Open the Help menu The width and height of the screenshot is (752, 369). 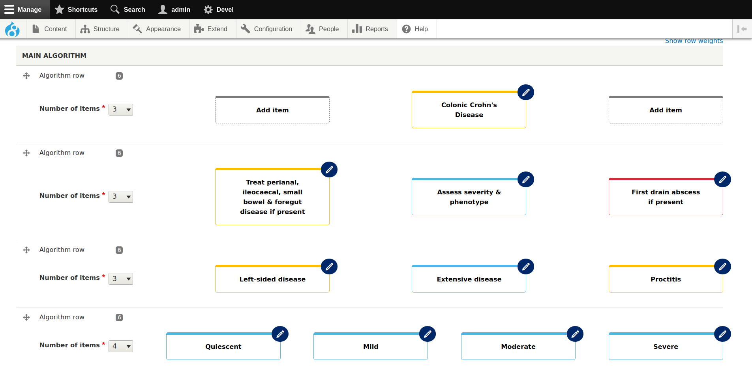[417, 29]
